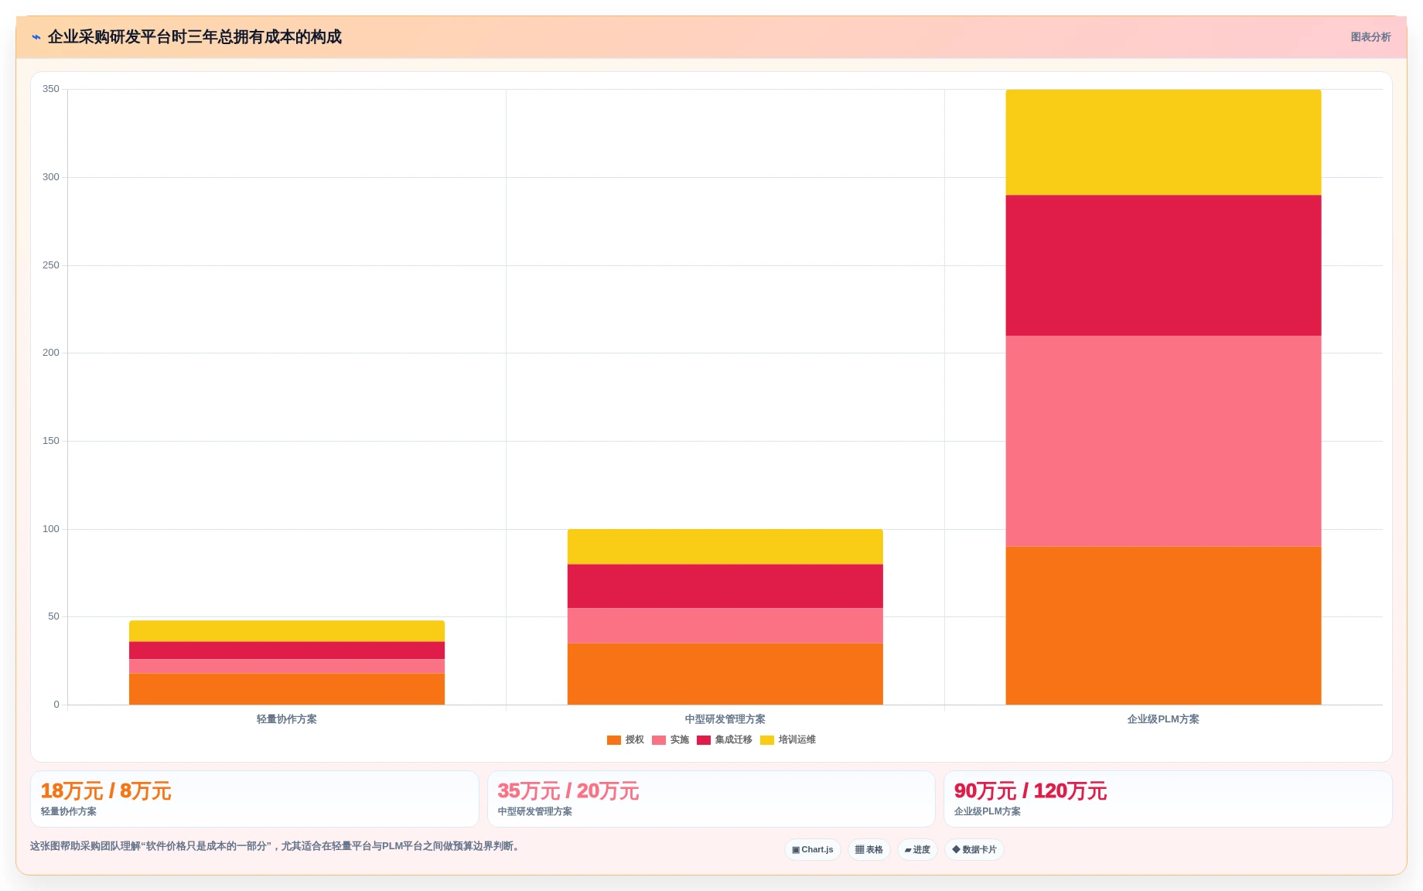Viewport: 1423px width, 891px height.
Task: Click the 35万元 / 20万元 data card
Action: point(711,799)
